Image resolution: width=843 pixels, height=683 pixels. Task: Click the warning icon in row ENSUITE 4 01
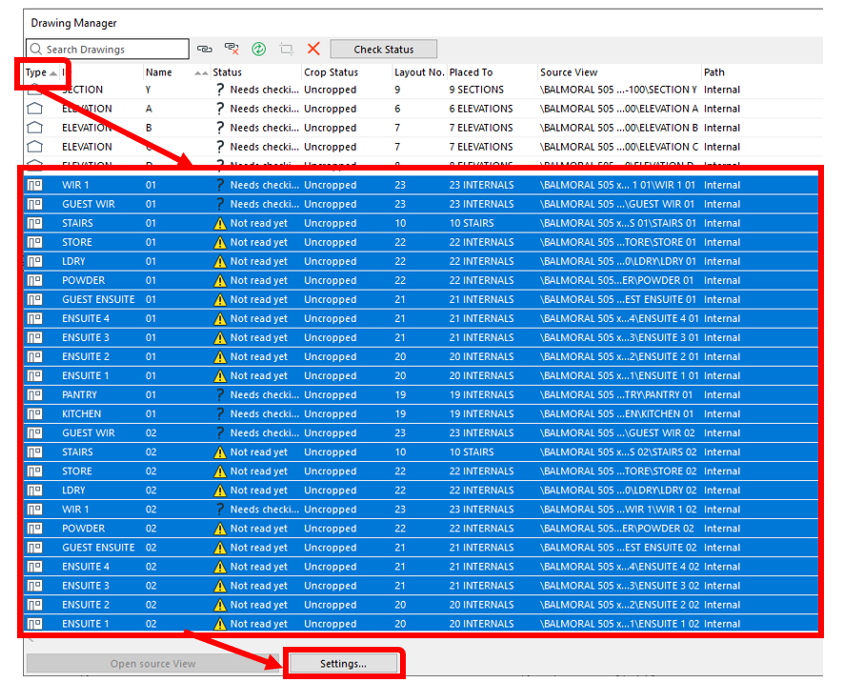[220, 319]
